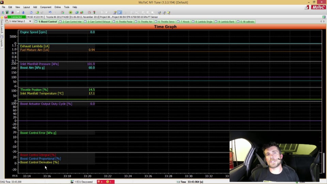Select Boost Control Error [kPa g] label
The height and width of the screenshot is (184, 327).
click(x=38, y=133)
